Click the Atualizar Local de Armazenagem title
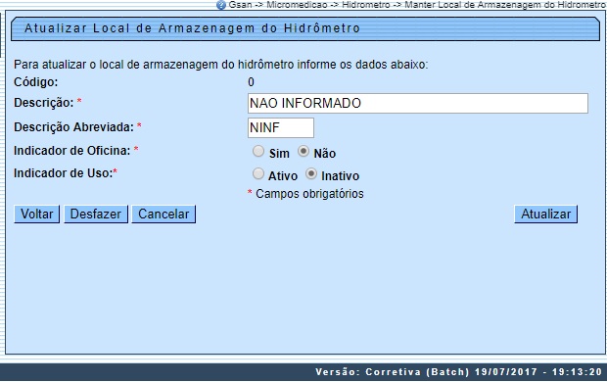Image resolution: width=607 pixels, height=382 pixels. tap(193, 28)
